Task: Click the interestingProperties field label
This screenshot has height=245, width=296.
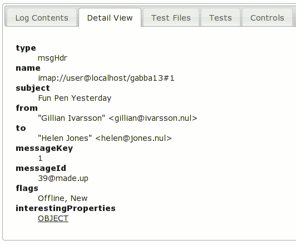Action: [66, 208]
